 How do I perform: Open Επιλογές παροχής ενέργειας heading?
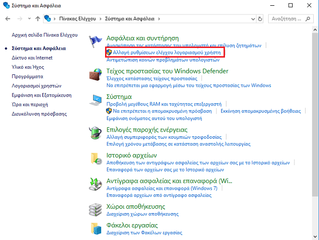[147, 130]
